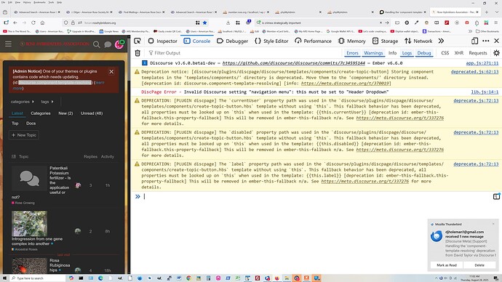Click Introgression topic thumbnail image
This screenshot has height=282, width=502.
coord(29,223)
